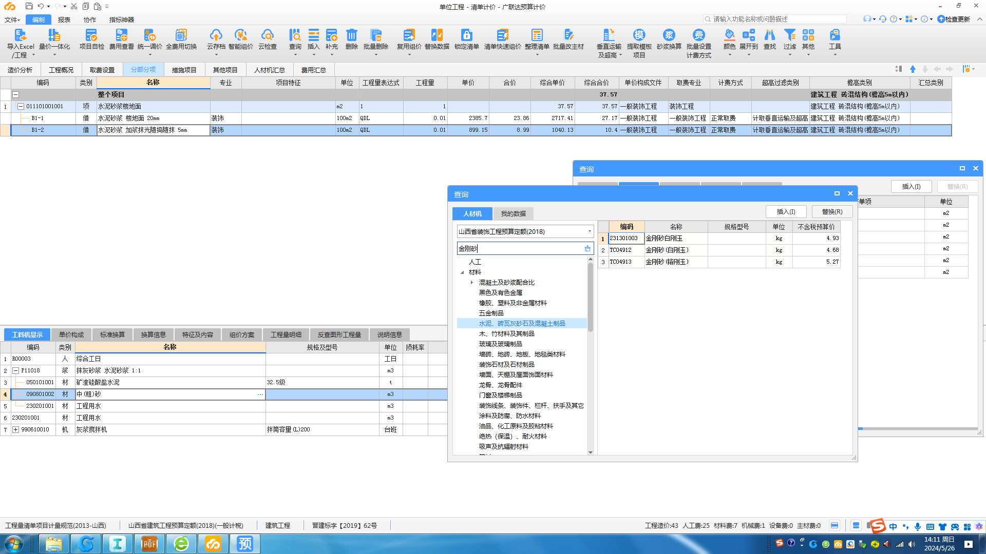The width and height of the screenshot is (986, 554).
Task: Click 垂直运输及超高 icon
Action: (609, 35)
